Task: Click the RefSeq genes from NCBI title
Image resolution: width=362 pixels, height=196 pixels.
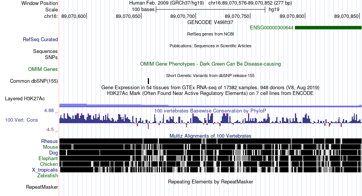Action: (210, 34)
